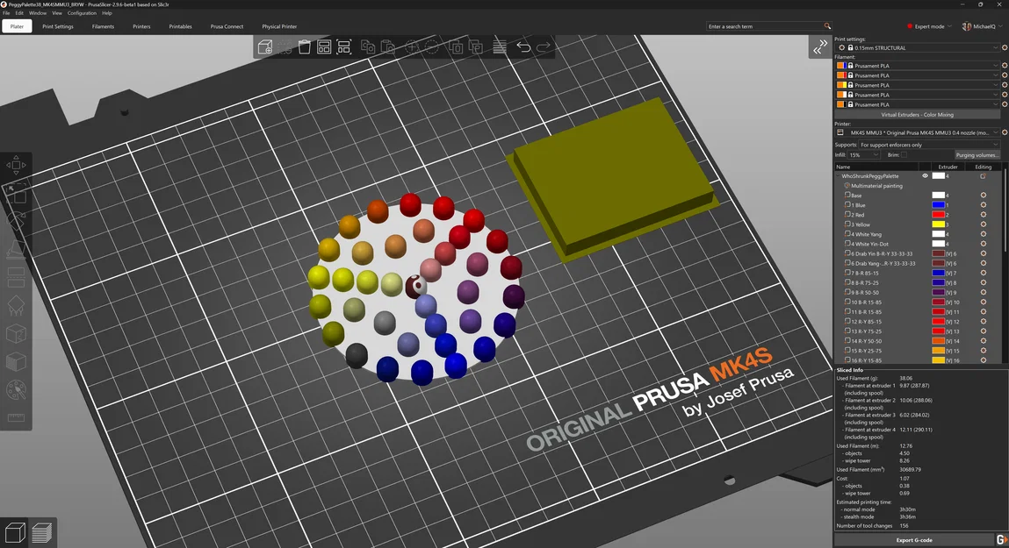The width and height of the screenshot is (1009, 548).
Task: Select the Move gizmo tool
Action: (16, 165)
